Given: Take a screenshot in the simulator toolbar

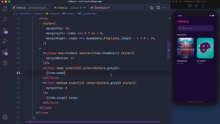Looking at the screenshot, I should pos(189,6).
